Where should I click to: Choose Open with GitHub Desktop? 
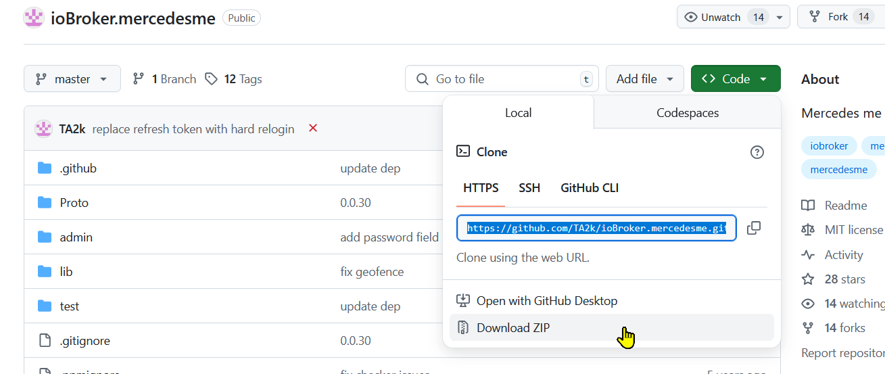pos(546,301)
